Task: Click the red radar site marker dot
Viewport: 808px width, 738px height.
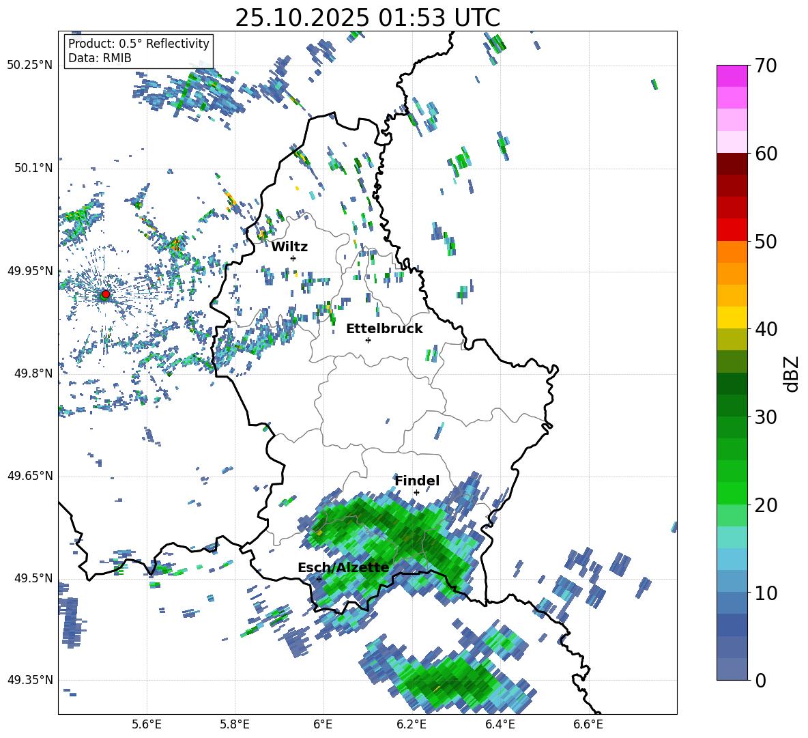Action: pos(106,294)
